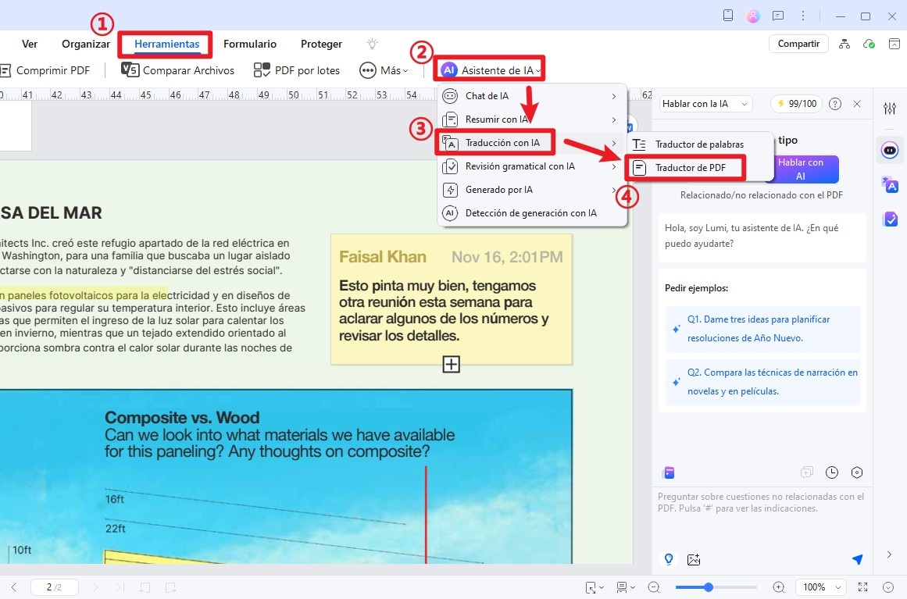Click the send message arrow icon
907x599 pixels.
pyautogui.click(x=857, y=559)
